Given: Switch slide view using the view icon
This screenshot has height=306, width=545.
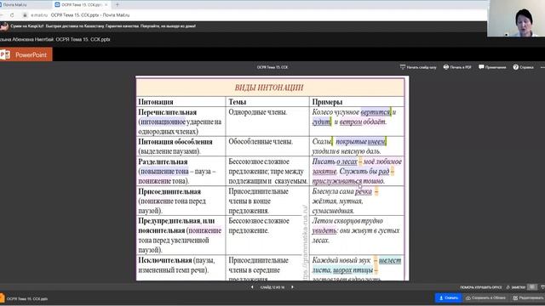Looking at the screenshot, I should click(x=531, y=287).
